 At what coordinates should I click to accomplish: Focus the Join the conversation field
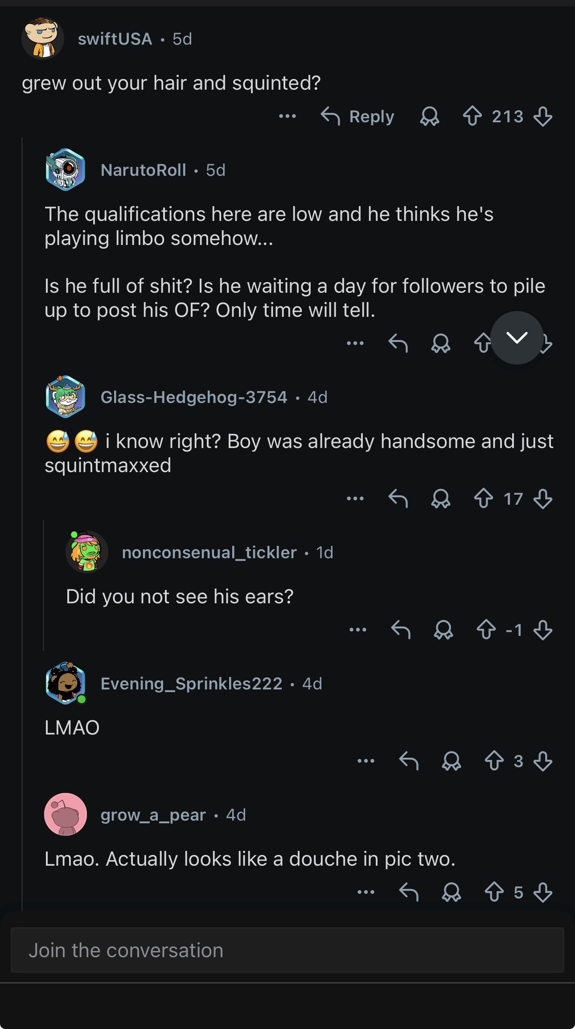287,950
